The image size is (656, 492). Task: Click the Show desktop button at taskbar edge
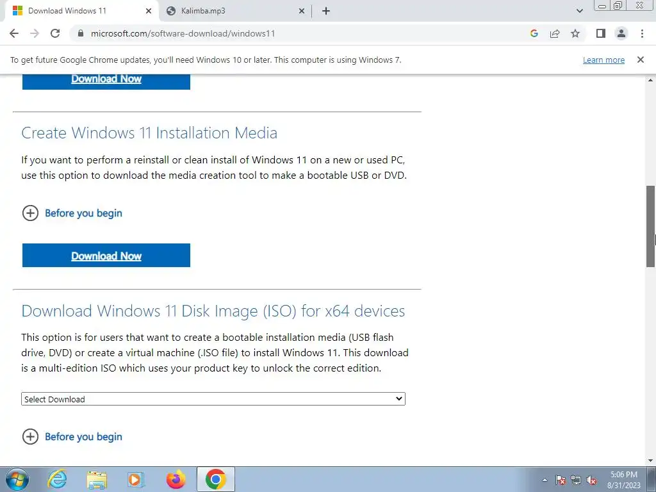(x=651, y=480)
